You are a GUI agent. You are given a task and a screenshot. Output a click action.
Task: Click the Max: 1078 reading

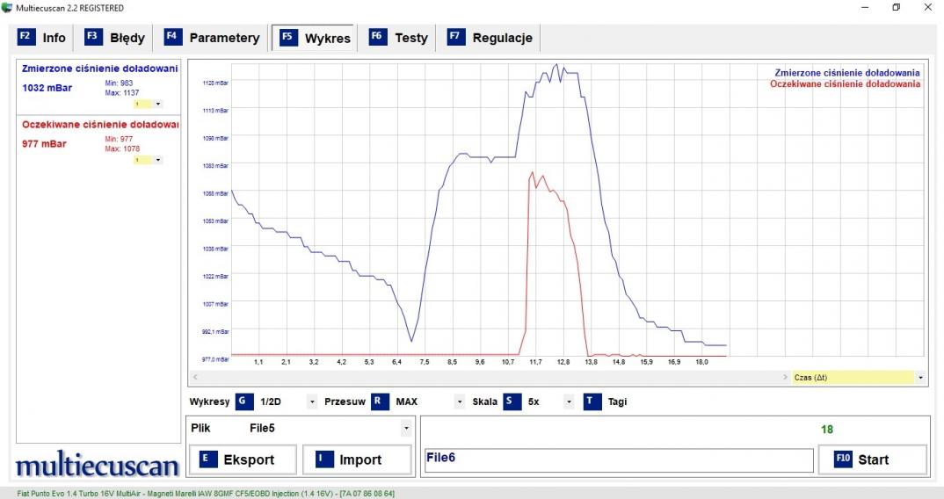tap(122, 148)
